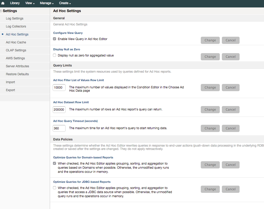Click the Filter List of Values Row Limit field
The width and height of the screenshot is (264, 209).
(59, 87)
